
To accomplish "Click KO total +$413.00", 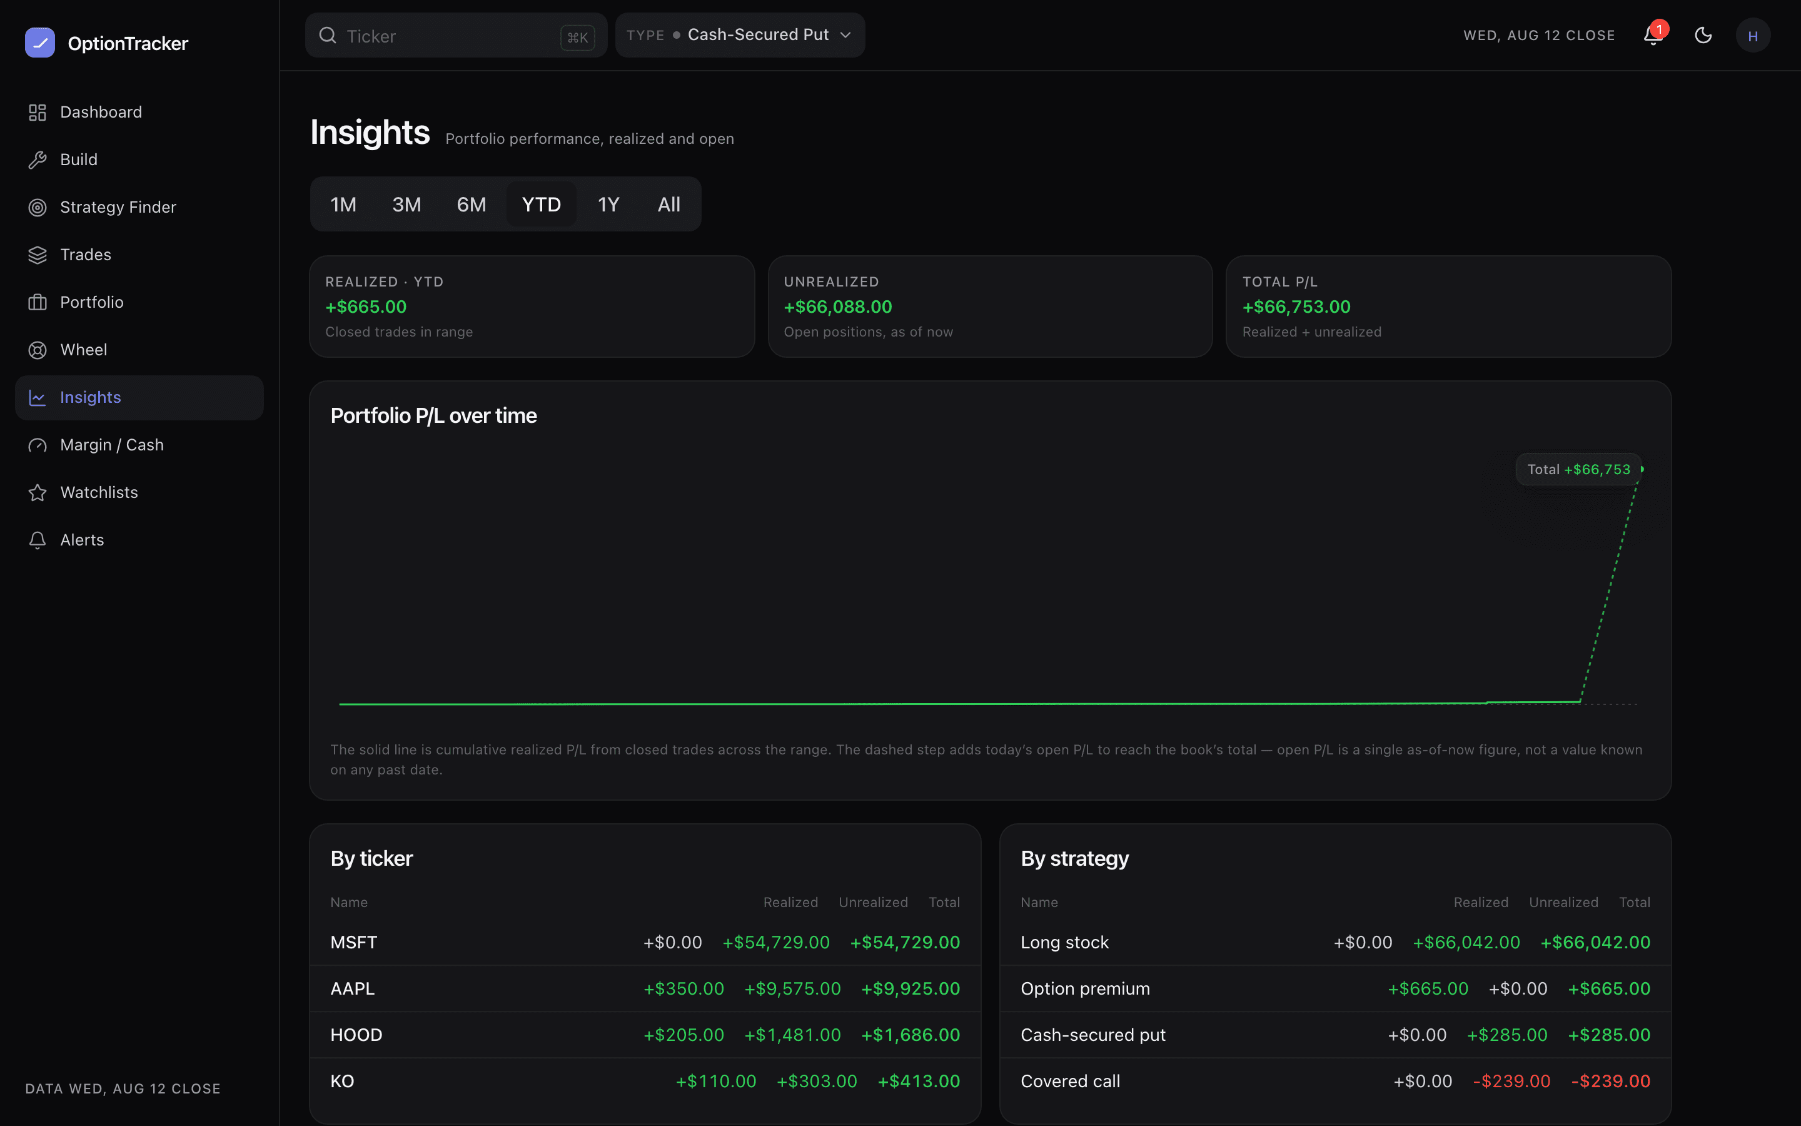I will click(919, 1082).
